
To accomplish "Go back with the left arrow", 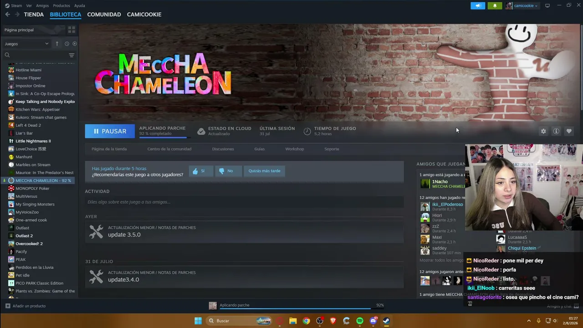I will coord(7,15).
